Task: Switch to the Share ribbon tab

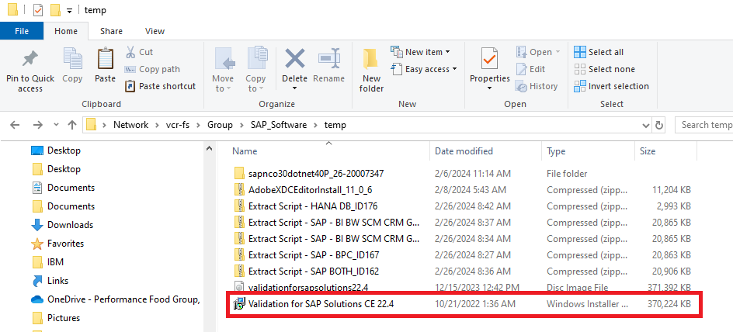Action: tap(111, 31)
